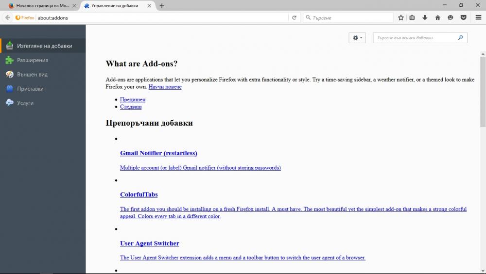Click the Препоръчани добавки heading
Image resolution: width=486 pixels, height=274 pixels.
click(x=149, y=123)
